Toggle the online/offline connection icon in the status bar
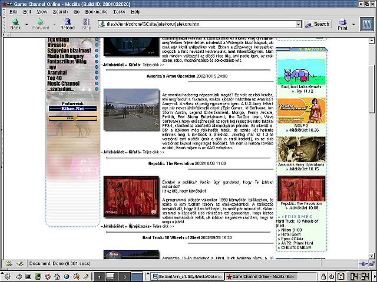This screenshot has width=377, height=282. pos(363,264)
